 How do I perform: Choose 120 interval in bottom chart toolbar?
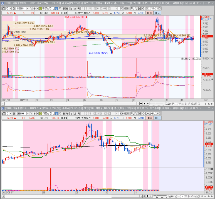108,113
